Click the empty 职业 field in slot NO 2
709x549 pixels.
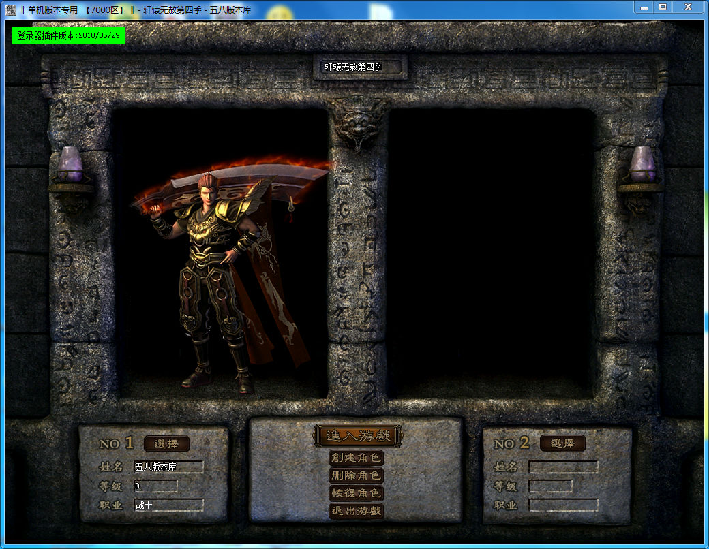coord(563,505)
